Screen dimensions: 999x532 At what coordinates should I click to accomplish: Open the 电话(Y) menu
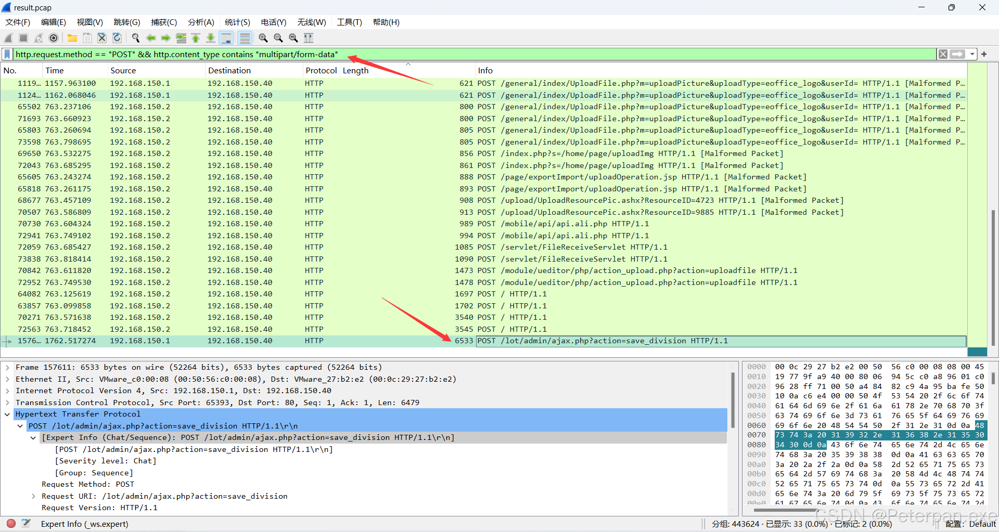coord(274,22)
